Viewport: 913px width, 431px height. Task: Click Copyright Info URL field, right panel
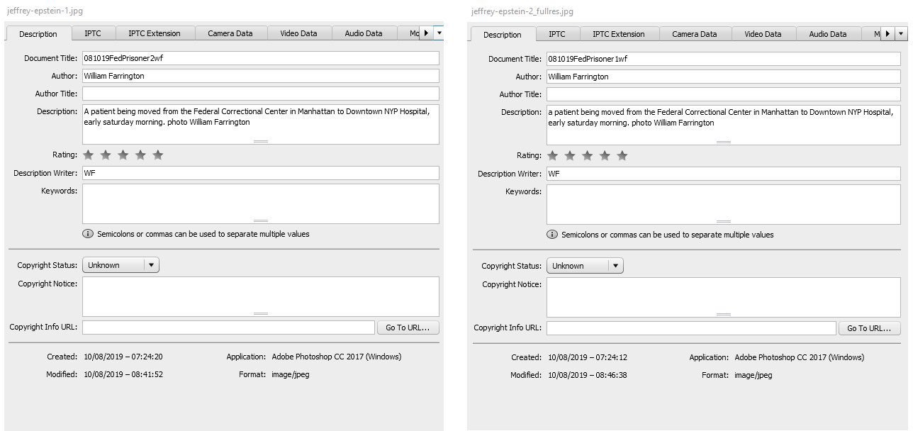691,328
